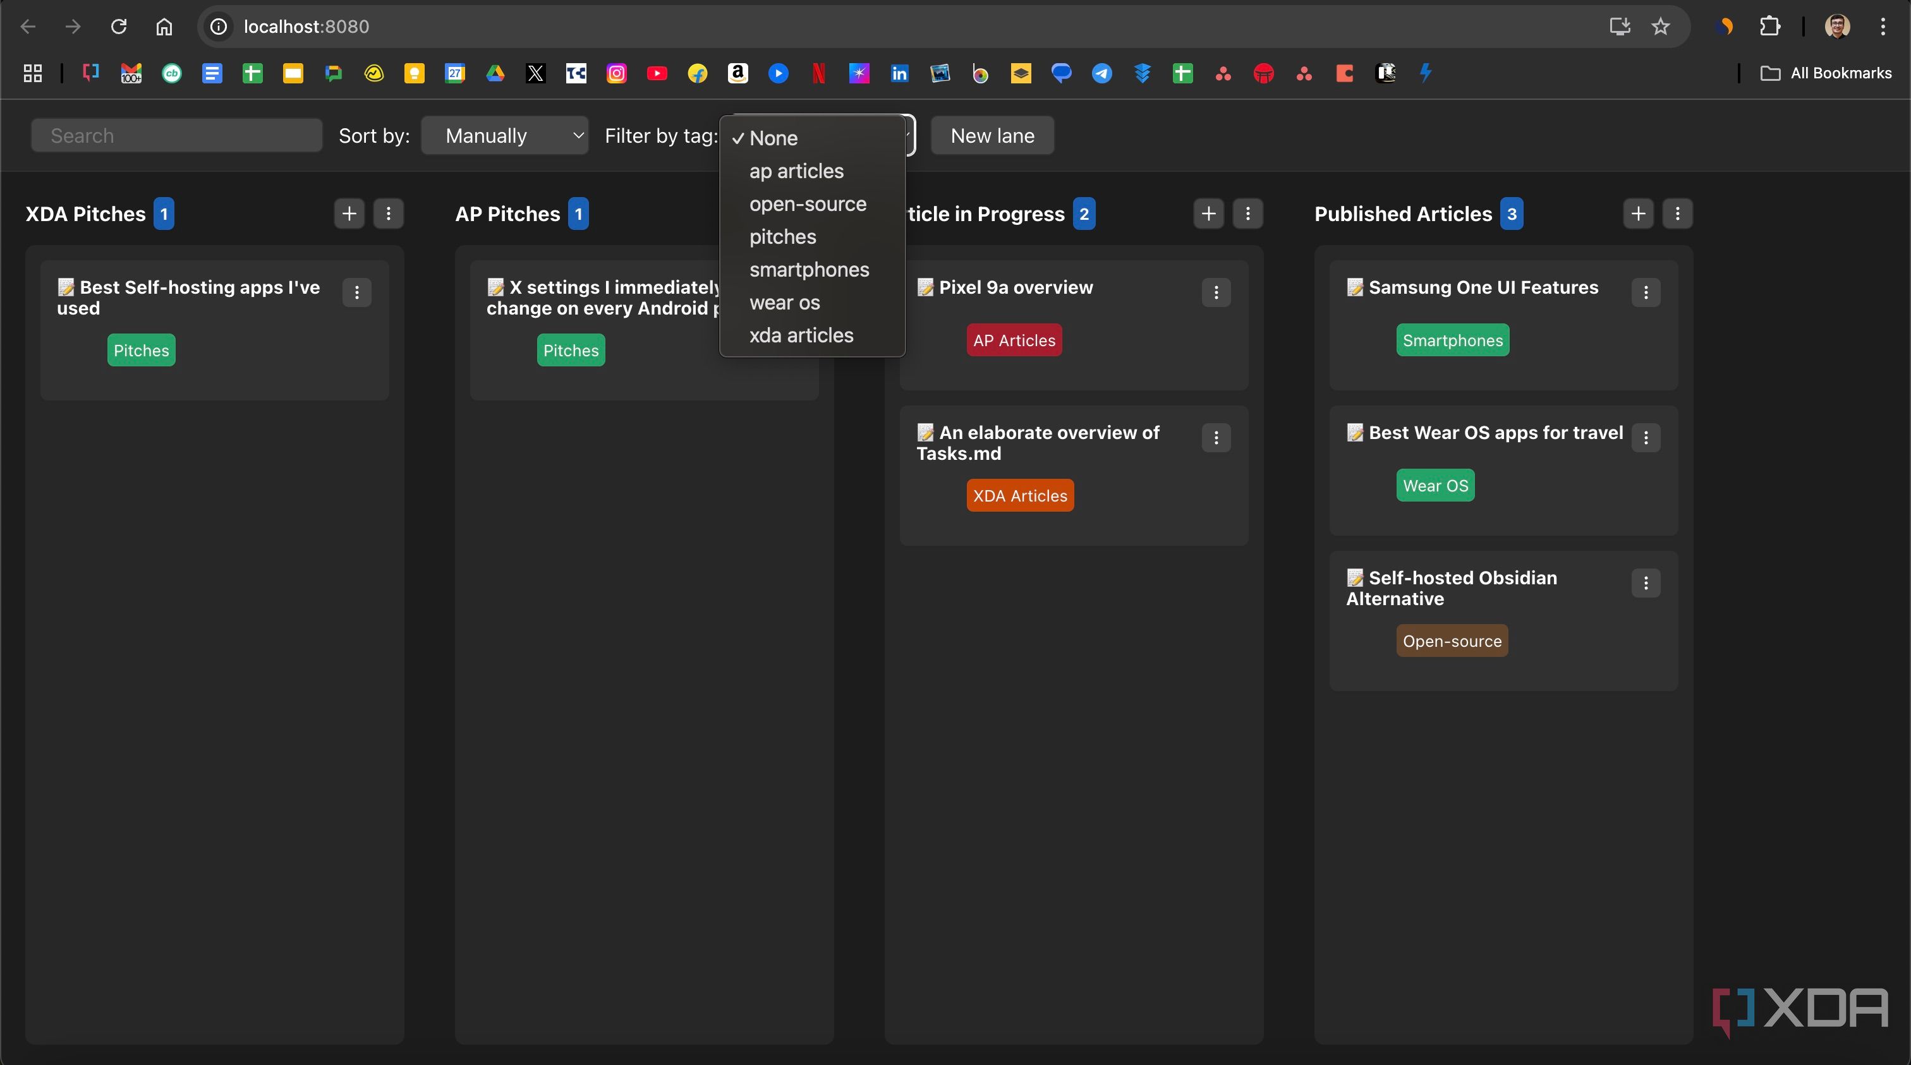Click the XDA Articles tag

(x=1020, y=495)
